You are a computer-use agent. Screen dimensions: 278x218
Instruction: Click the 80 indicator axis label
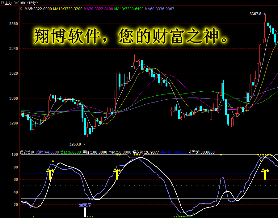click(x=16, y=167)
